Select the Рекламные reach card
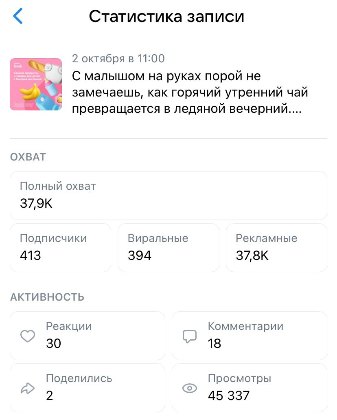 pos(276,247)
